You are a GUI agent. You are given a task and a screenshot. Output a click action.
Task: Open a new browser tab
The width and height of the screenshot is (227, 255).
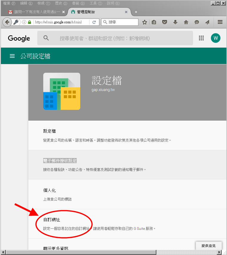[x=136, y=12]
